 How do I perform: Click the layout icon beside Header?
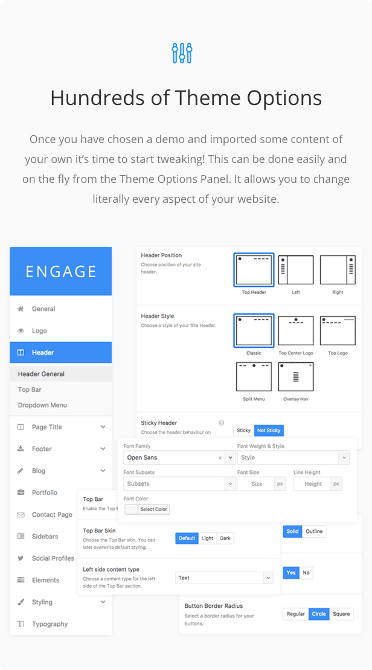coord(21,353)
